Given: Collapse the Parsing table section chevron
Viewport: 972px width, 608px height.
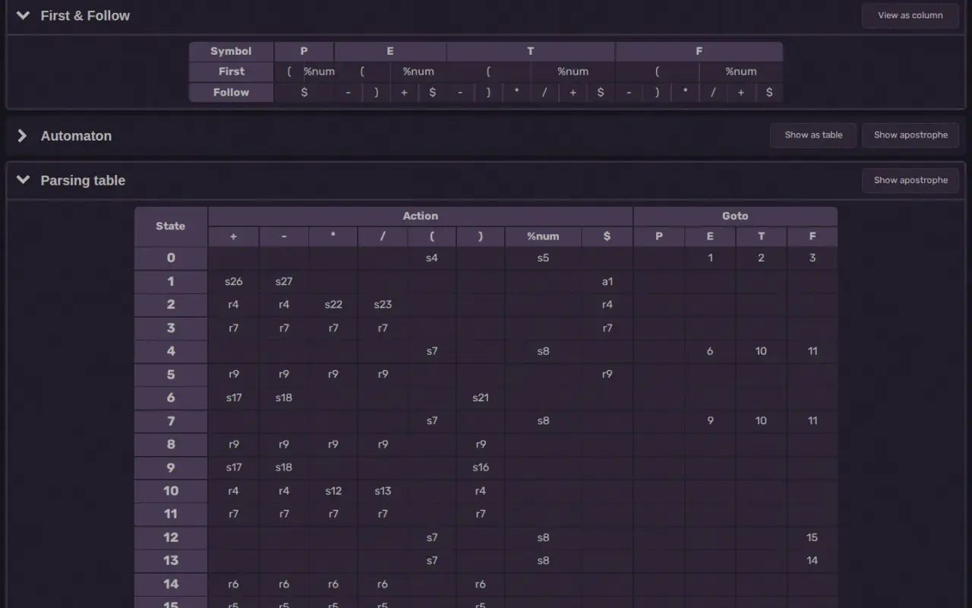Looking at the screenshot, I should pyautogui.click(x=24, y=180).
